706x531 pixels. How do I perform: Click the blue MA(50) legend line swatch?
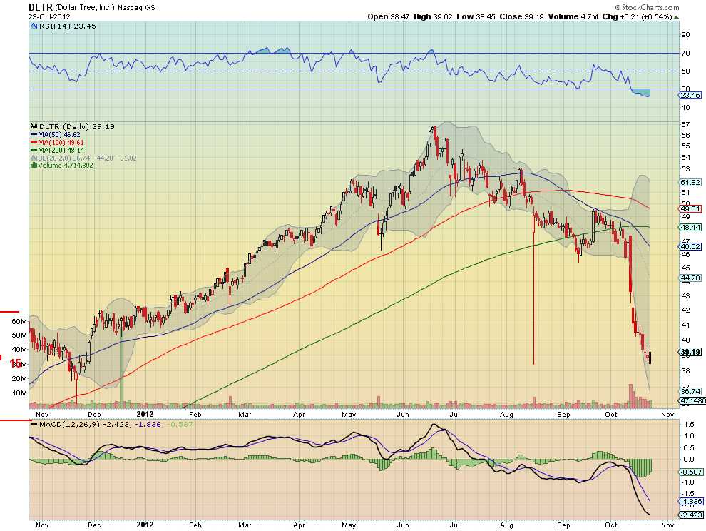pyautogui.click(x=34, y=135)
